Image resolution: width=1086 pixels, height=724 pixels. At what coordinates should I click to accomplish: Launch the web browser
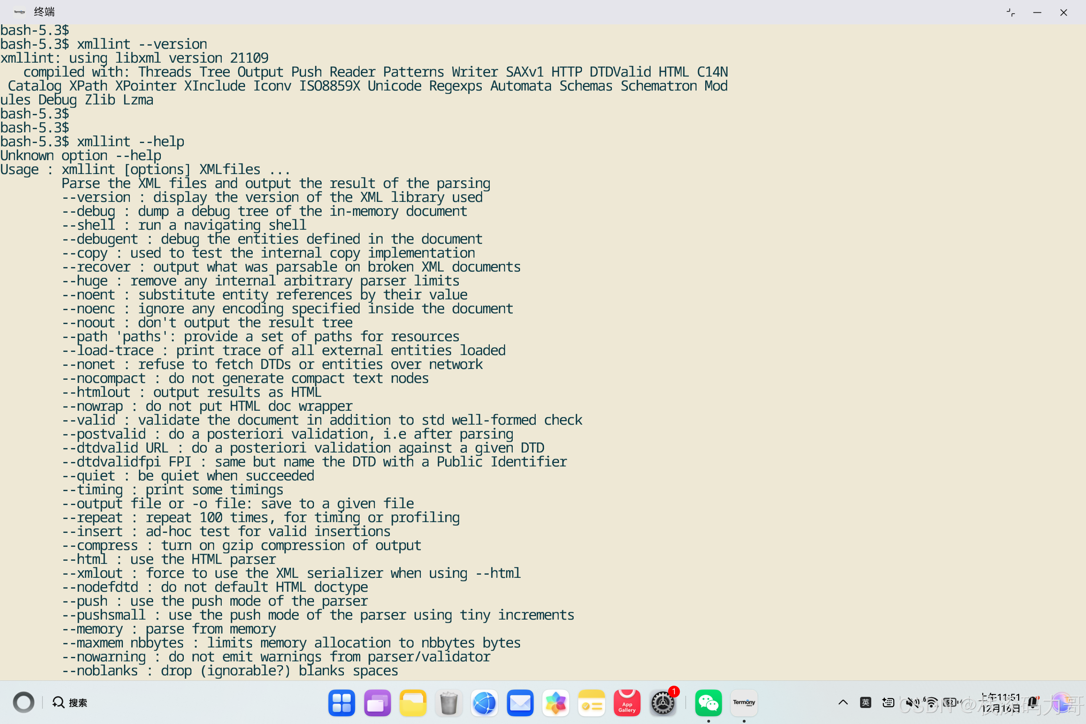485,702
